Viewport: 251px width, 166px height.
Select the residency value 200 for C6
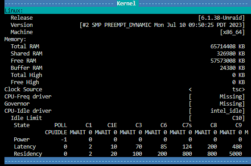pyautogui.click(x=162, y=154)
